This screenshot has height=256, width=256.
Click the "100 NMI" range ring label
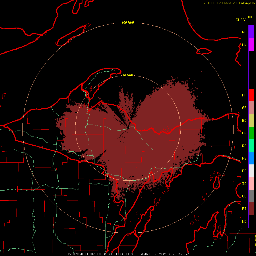128,22
